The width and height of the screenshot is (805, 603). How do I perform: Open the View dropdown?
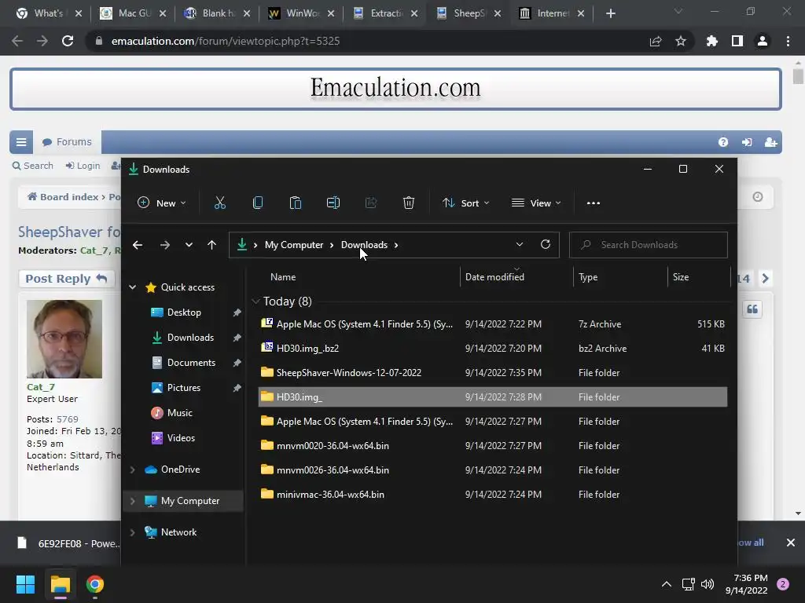tap(536, 203)
